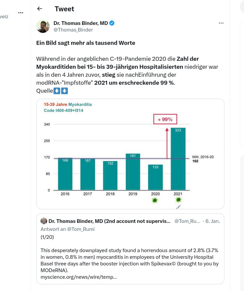Click the back arrow next to Tweet
The width and height of the screenshot is (244, 291).
[40, 9]
